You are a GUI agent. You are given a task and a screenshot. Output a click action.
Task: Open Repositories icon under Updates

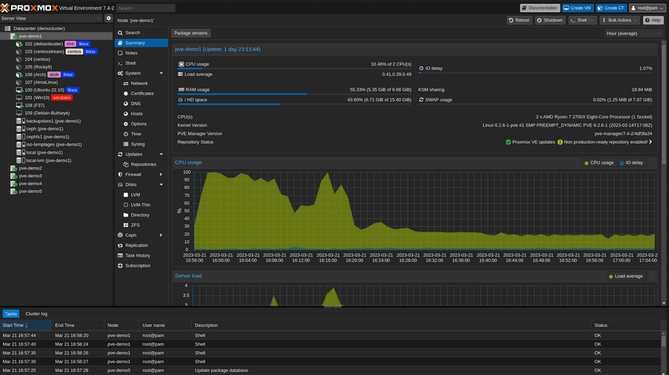tap(126, 165)
